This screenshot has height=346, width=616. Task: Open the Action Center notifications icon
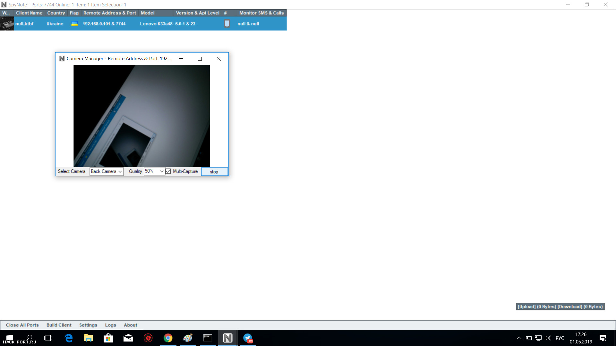(x=603, y=338)
